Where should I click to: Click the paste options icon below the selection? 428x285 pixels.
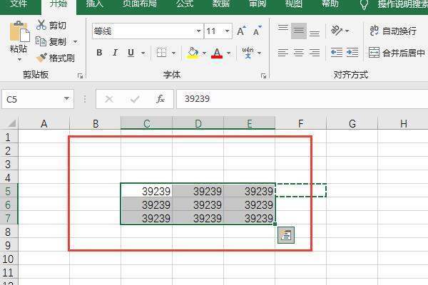coord(286,236)
